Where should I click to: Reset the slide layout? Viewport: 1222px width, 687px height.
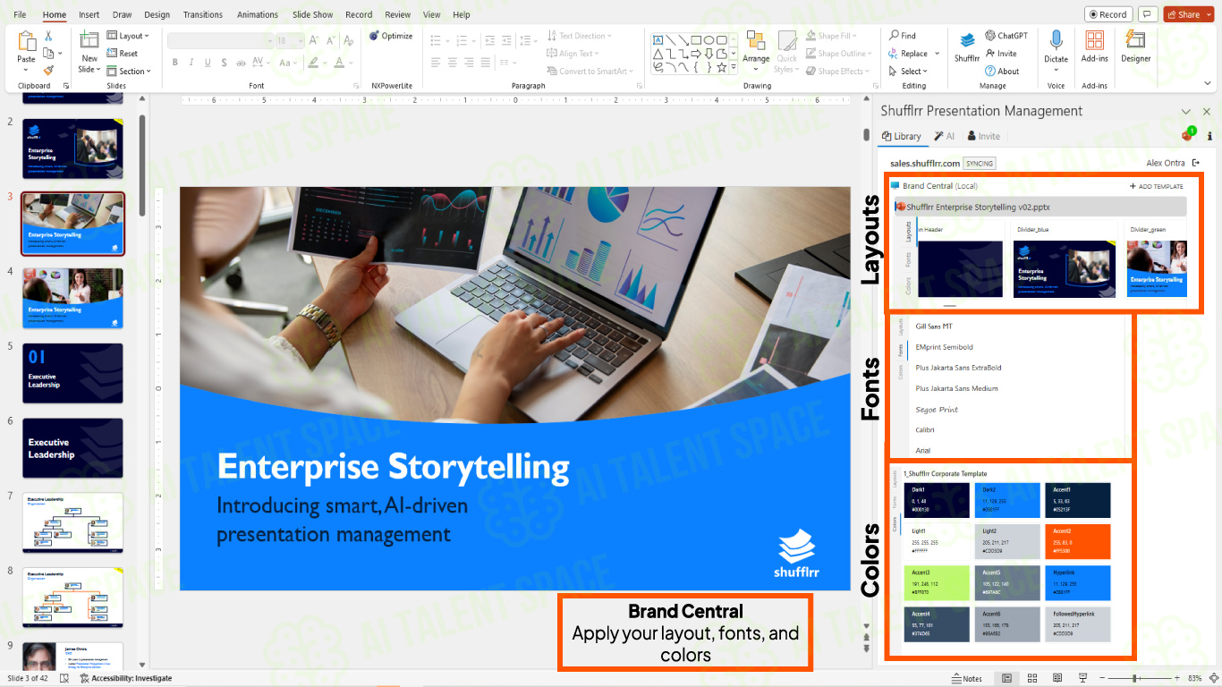[x=123, y=54]
